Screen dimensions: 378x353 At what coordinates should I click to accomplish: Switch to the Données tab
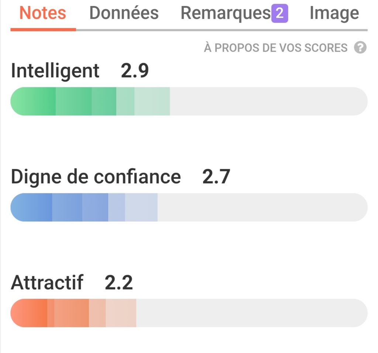pyautogui.click(x=124, y=14)
